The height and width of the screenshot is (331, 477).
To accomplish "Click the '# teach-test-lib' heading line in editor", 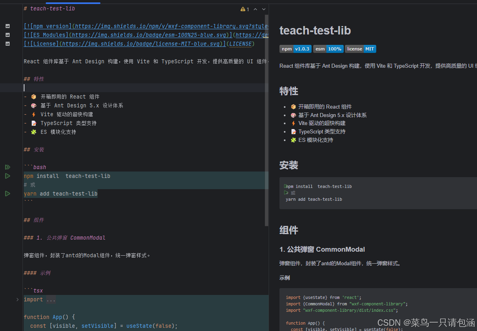I will click(49, 8).
